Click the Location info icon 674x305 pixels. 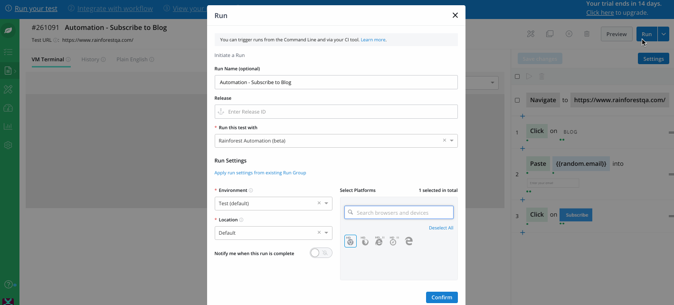click(241, 220)
